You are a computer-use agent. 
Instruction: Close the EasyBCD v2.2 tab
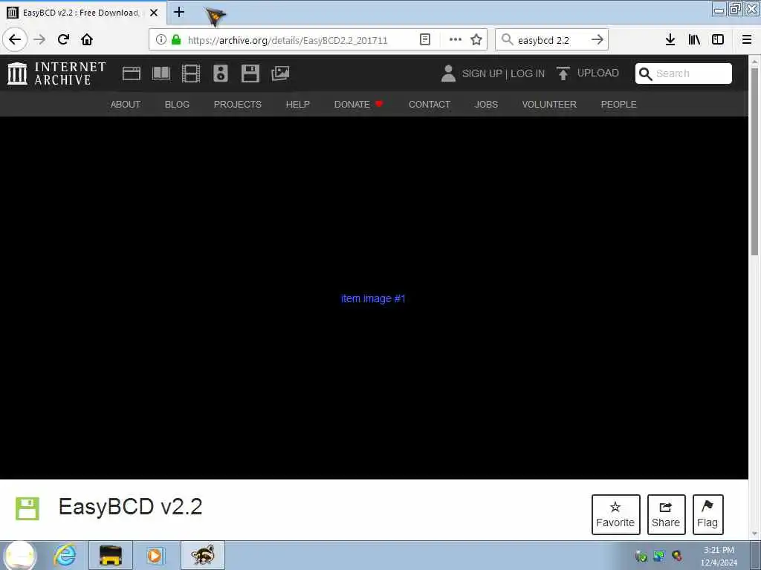[154, 13]
